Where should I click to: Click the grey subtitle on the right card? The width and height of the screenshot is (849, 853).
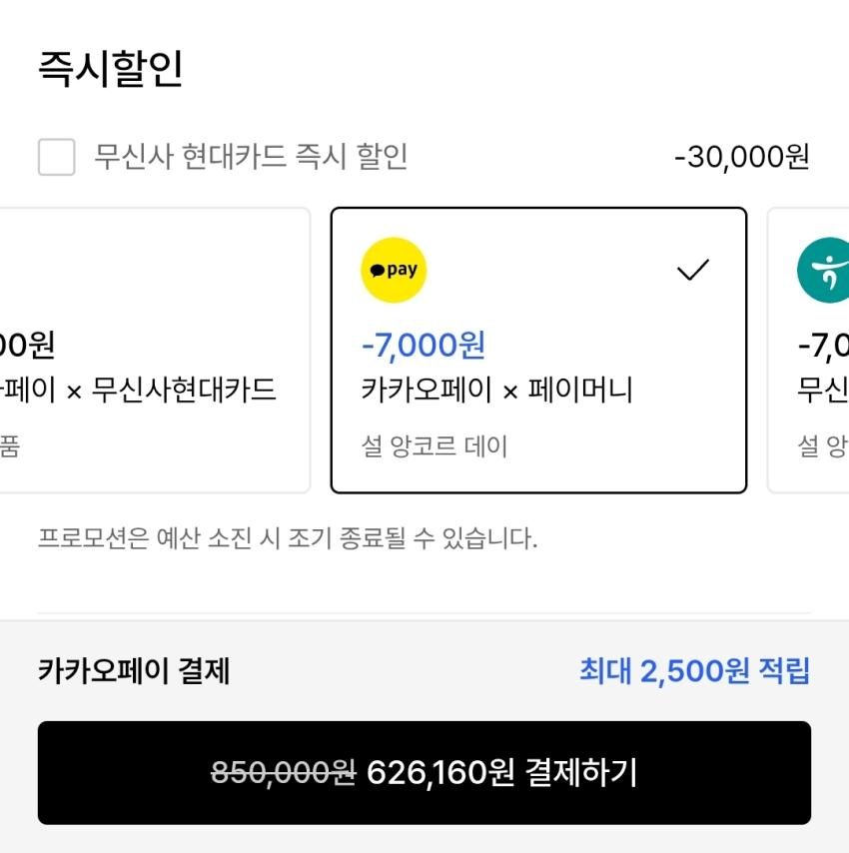point(823,445)
